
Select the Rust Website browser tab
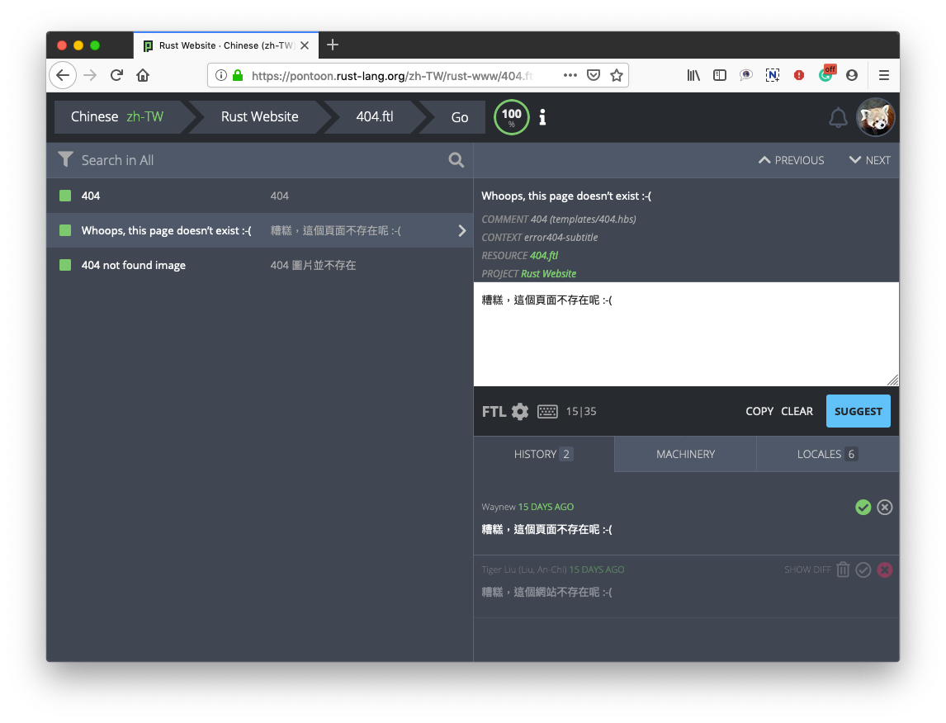[x=225, y=45]
